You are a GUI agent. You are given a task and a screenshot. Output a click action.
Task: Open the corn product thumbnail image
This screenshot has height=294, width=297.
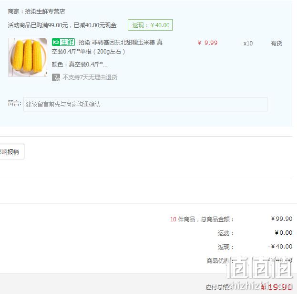tap(28, 57)
